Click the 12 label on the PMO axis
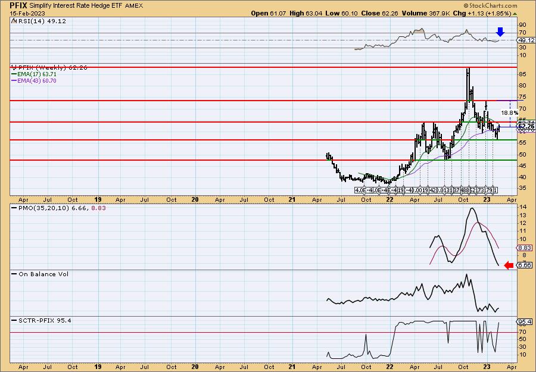The width and height of the screenshot is (536, 372). 522,223
